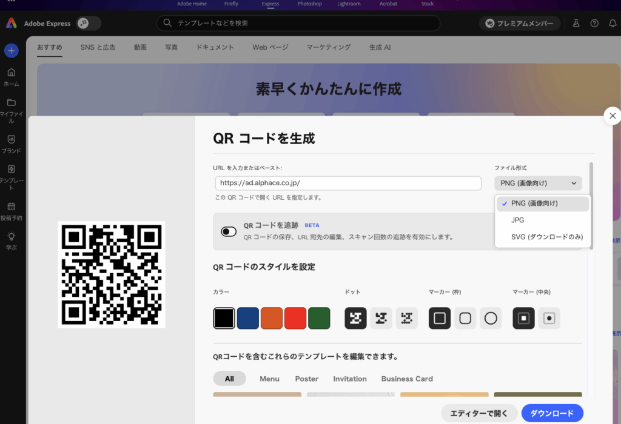Open Brand icon in the sidebar
This screenshot has width=621, height=424.
pos(12,140)
